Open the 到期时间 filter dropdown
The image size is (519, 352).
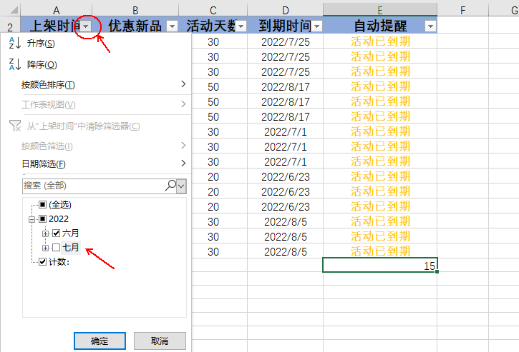[x=317, y=26]
